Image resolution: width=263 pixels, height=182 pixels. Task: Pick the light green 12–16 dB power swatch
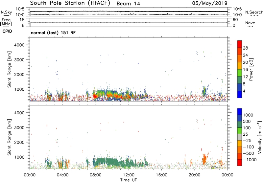[240, 73]
